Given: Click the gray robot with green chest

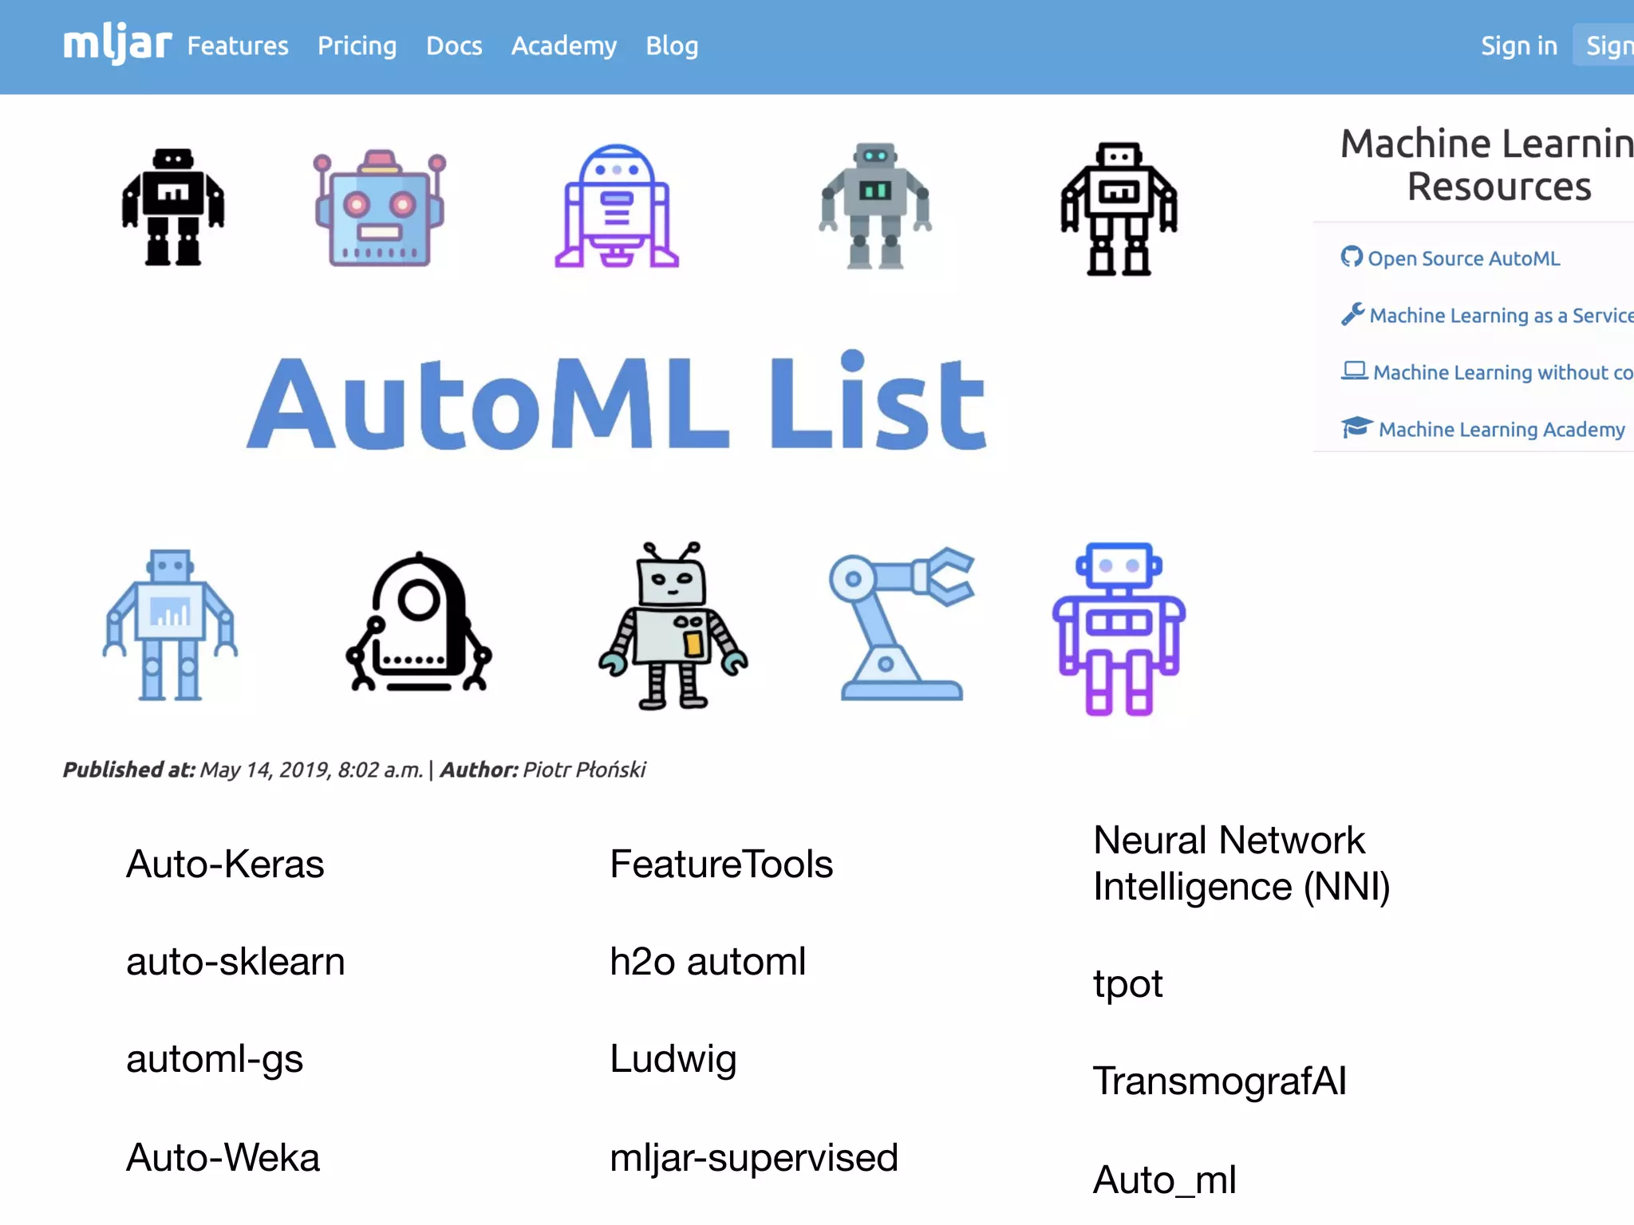Looking at the screenshot, I should pos(875,206).
